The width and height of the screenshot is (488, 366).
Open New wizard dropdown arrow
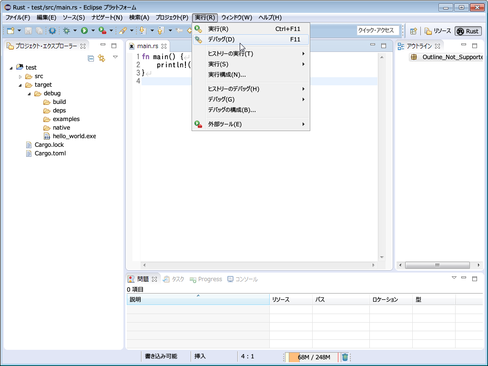19,30
